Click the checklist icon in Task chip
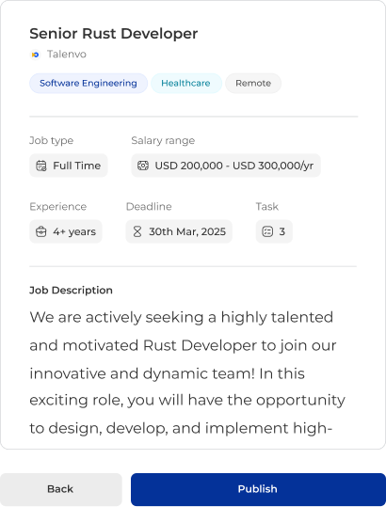This screenshot has width=386, height=507. (x=267, y=231)
